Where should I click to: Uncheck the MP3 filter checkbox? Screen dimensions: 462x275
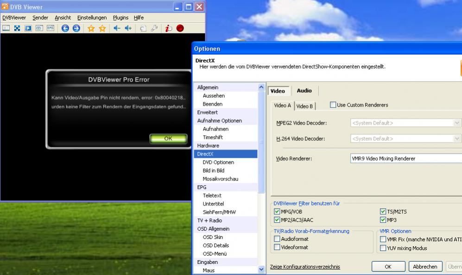coord(383,219)
